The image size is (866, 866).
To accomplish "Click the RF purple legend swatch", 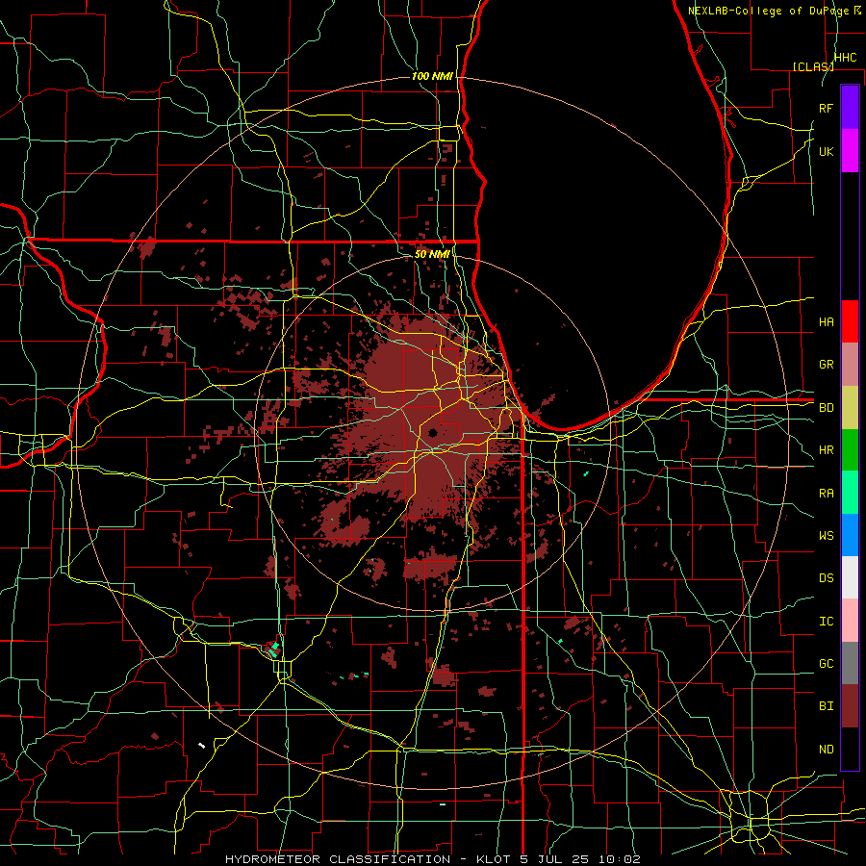I will click(x=850, y=108).
